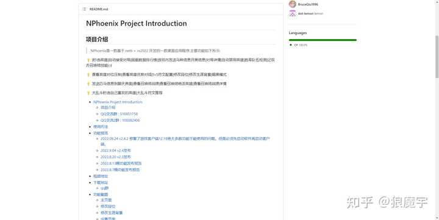Viewport: 439px width, 220px height.
Task: Click the green Languages bar
Action: 323,40
